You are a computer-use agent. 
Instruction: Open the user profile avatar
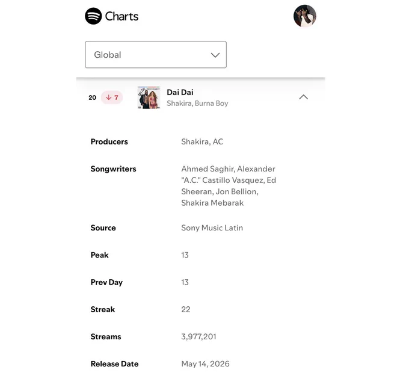[305, 16]
